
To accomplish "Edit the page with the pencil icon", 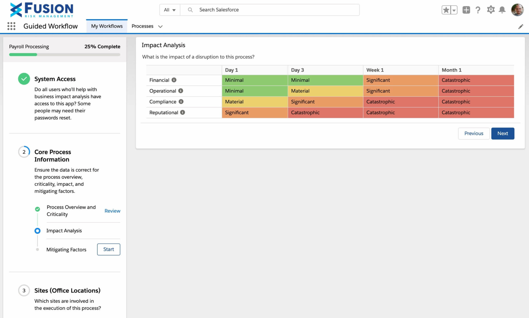I will (521, 26).
